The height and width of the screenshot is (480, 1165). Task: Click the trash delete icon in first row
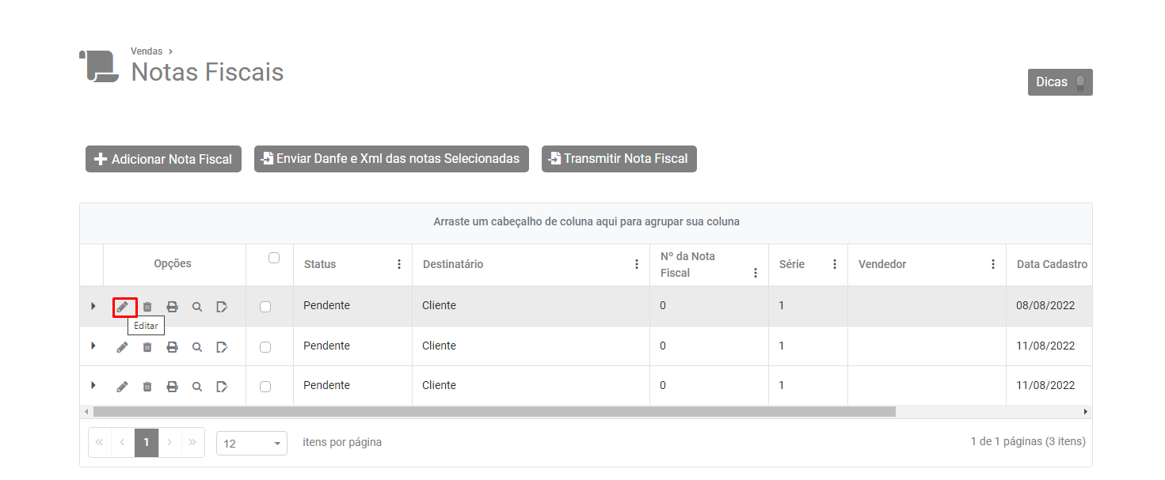tap(147, 307)
